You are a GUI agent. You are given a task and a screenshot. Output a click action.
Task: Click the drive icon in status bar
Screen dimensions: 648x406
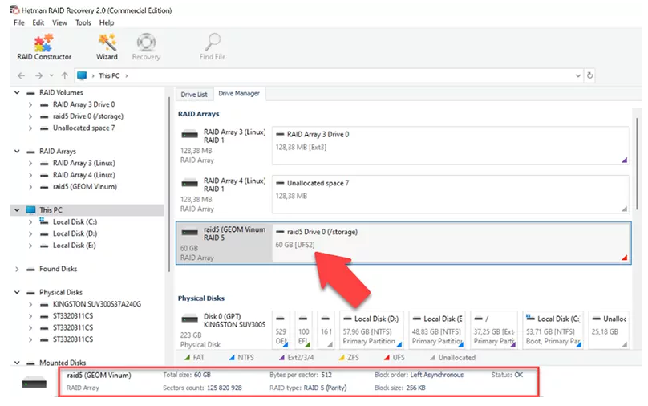point(34,382)
